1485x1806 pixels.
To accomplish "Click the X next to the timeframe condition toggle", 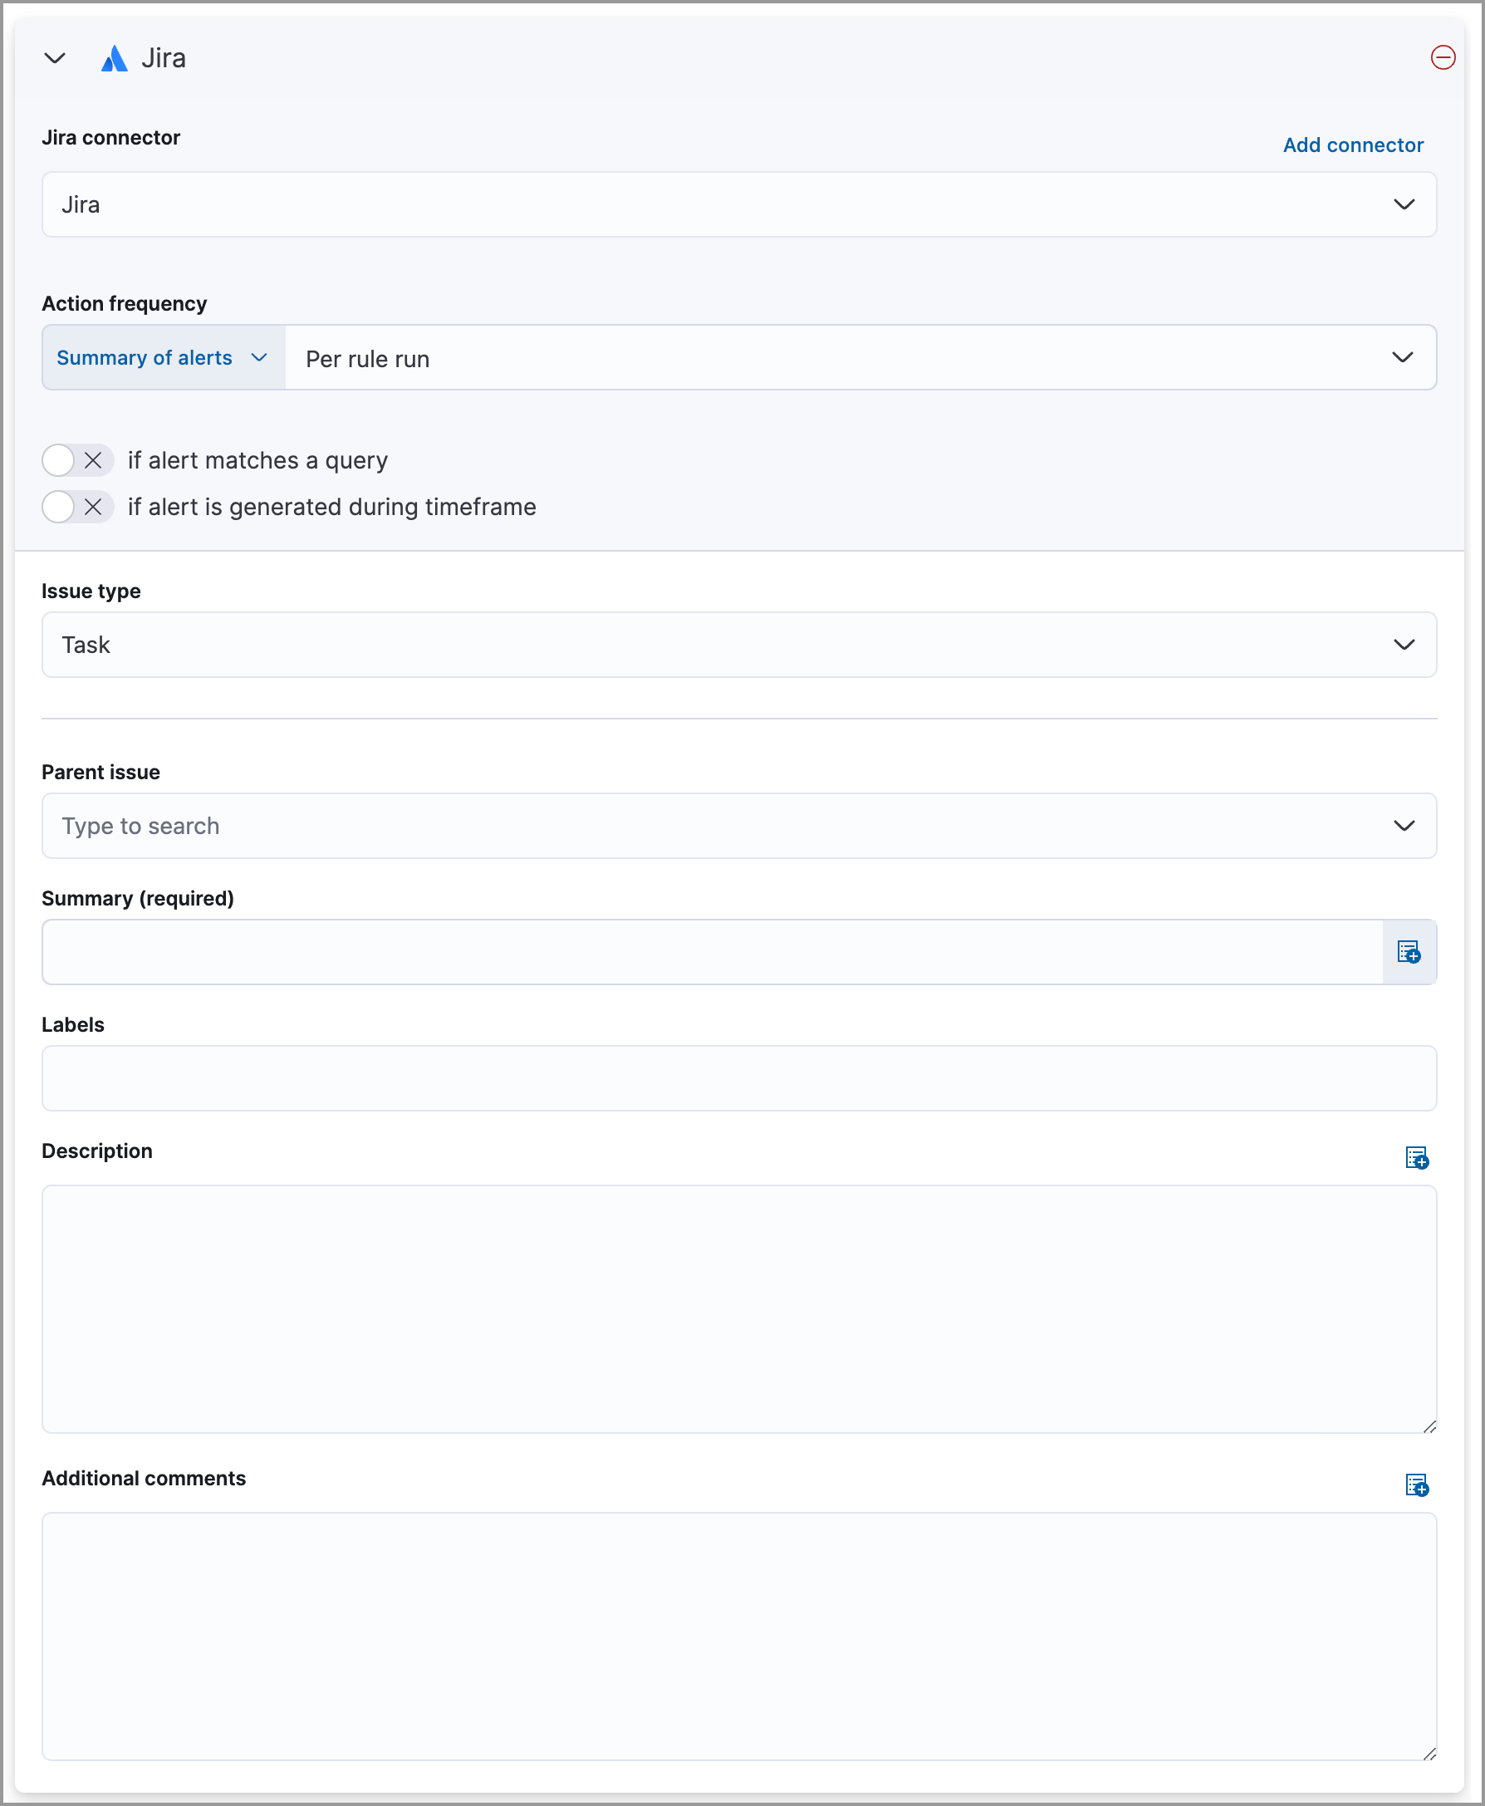I will click(x=96, y=507).
